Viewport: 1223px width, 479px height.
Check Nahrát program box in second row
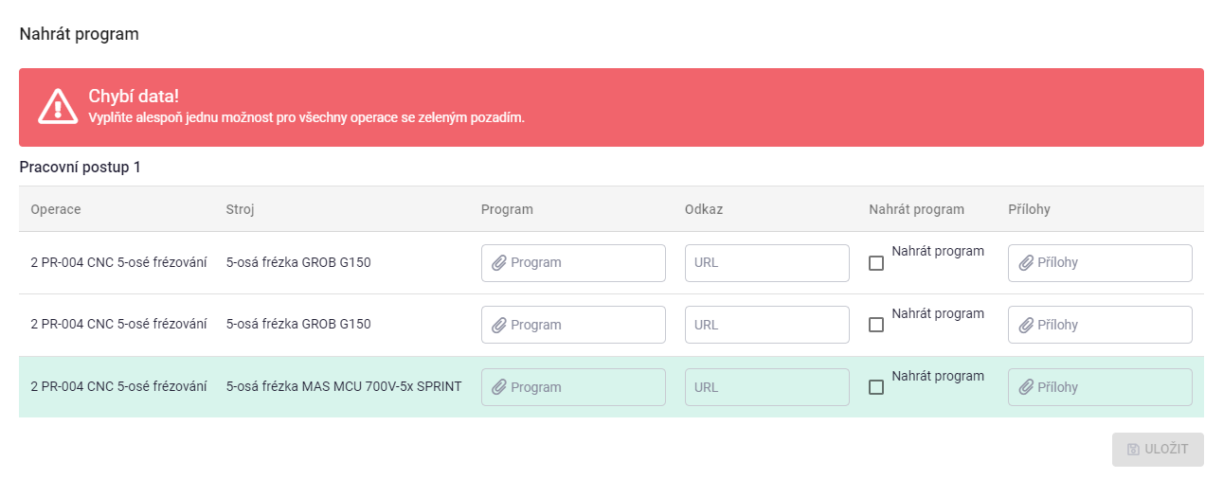[x=876, y=325]
